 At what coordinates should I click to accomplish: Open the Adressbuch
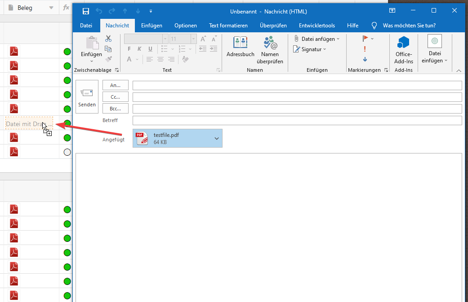[240, 47]
